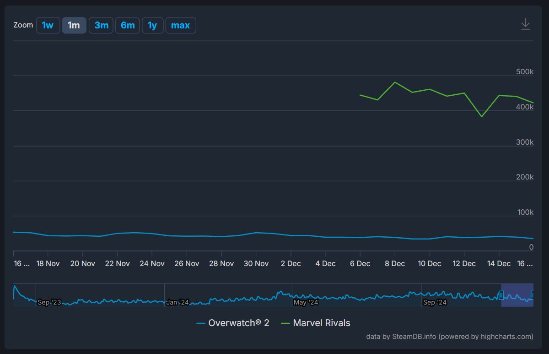Click the right navigator range handle

tap(533, 295)
